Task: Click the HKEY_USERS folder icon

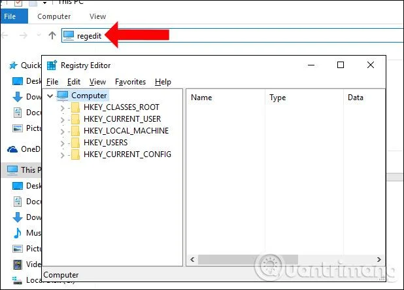Action: coord(75,143)
